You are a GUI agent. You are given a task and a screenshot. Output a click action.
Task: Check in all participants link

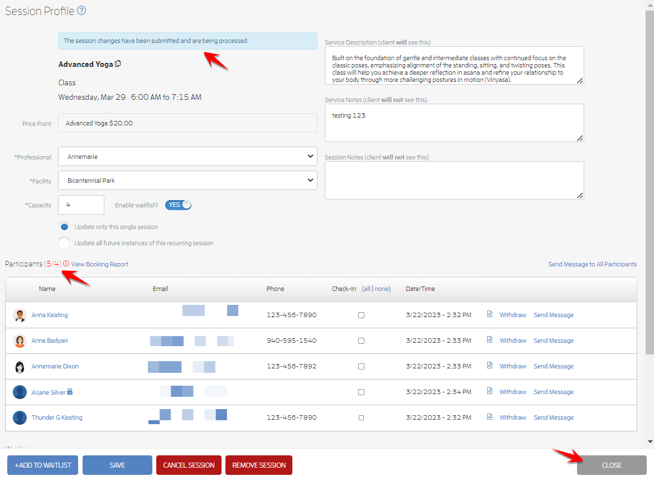366,289
